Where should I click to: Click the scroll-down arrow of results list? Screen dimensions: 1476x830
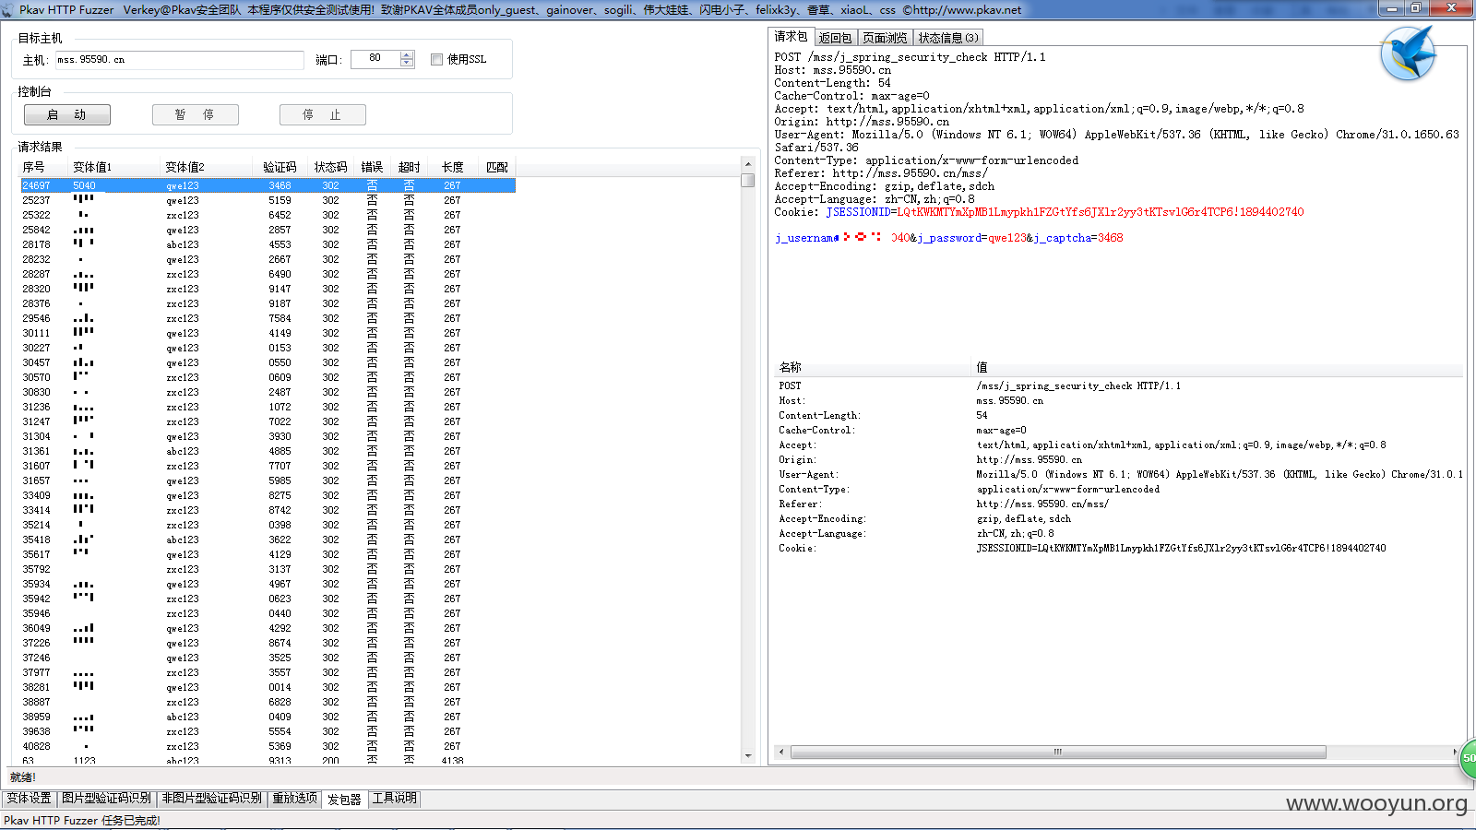point(748,756)
